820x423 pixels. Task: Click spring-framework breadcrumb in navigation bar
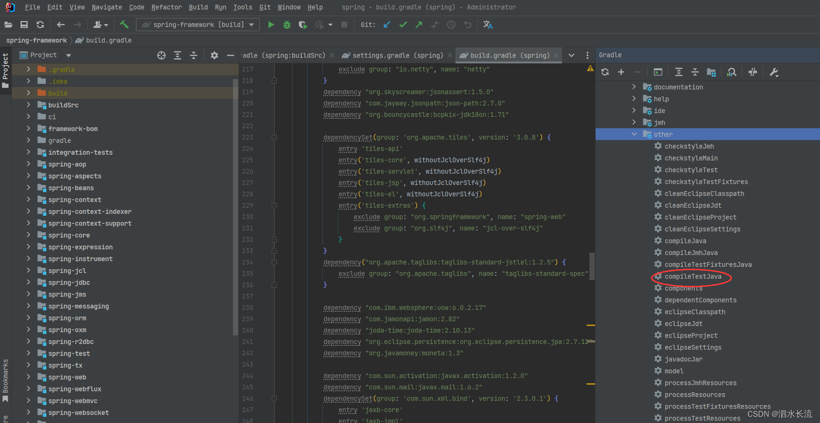click(x=36, y=40)
